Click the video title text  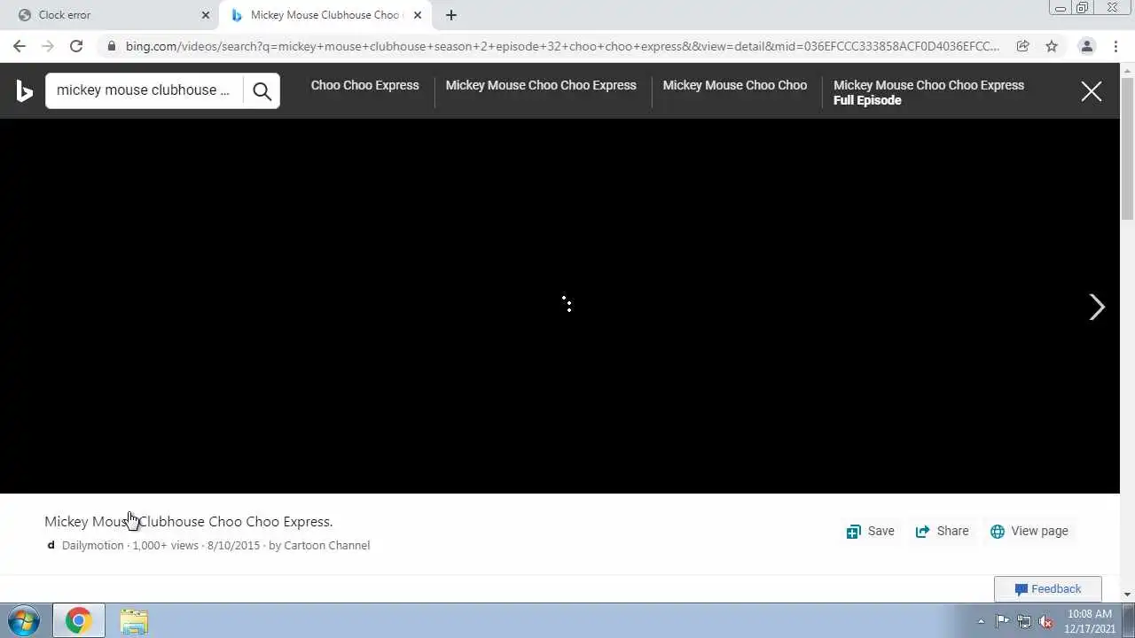point(189,521)
